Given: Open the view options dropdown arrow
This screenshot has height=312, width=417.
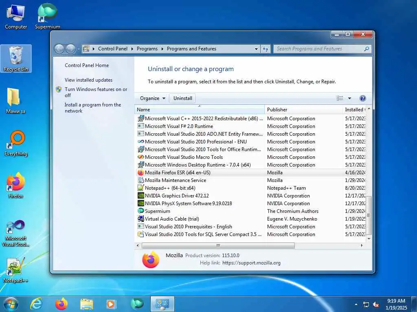Looking at the screenshot, I should pos(349,98).
